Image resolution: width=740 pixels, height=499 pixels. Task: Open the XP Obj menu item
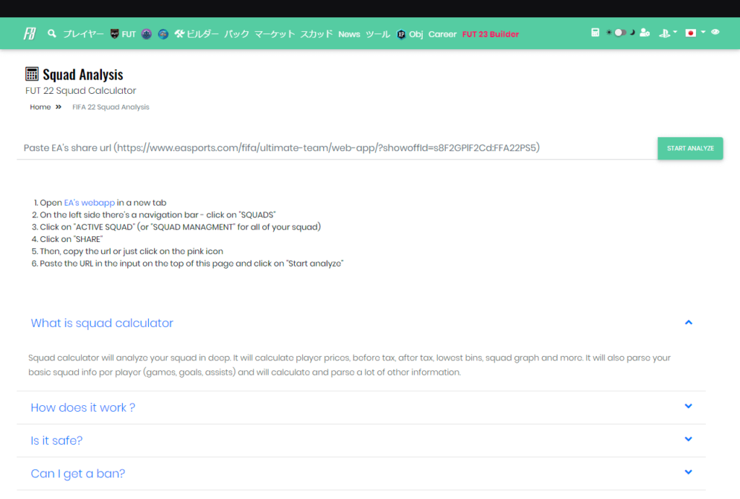[x=410, y=34]
